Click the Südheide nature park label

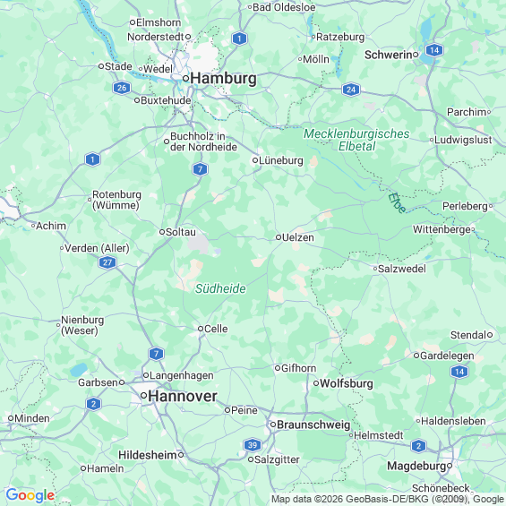click(220, 288)
